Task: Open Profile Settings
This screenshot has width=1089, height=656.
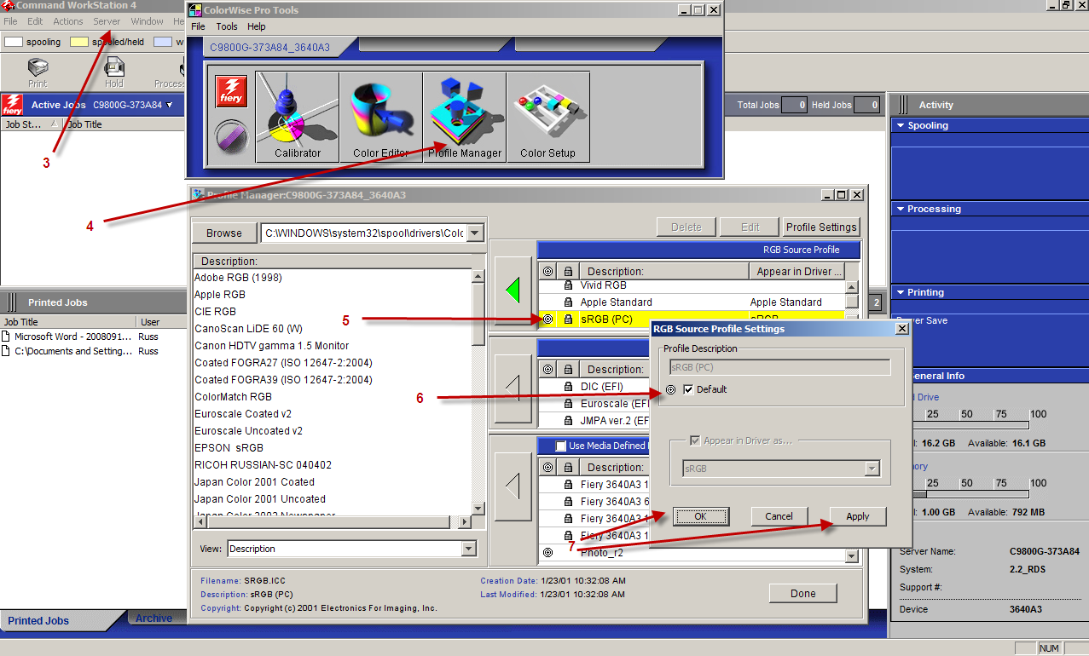Action: (821, 227)
